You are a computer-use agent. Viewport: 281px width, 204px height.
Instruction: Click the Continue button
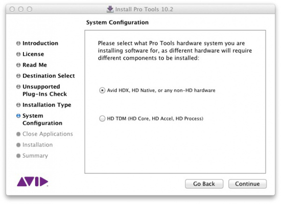(247, 184)
